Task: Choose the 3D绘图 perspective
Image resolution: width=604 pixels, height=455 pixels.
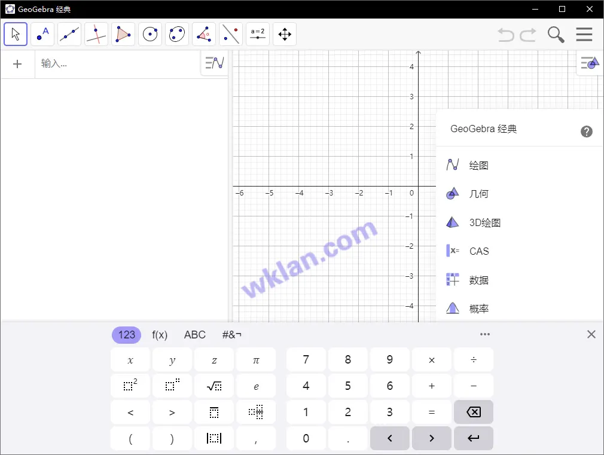Action: tap(520, 222)
